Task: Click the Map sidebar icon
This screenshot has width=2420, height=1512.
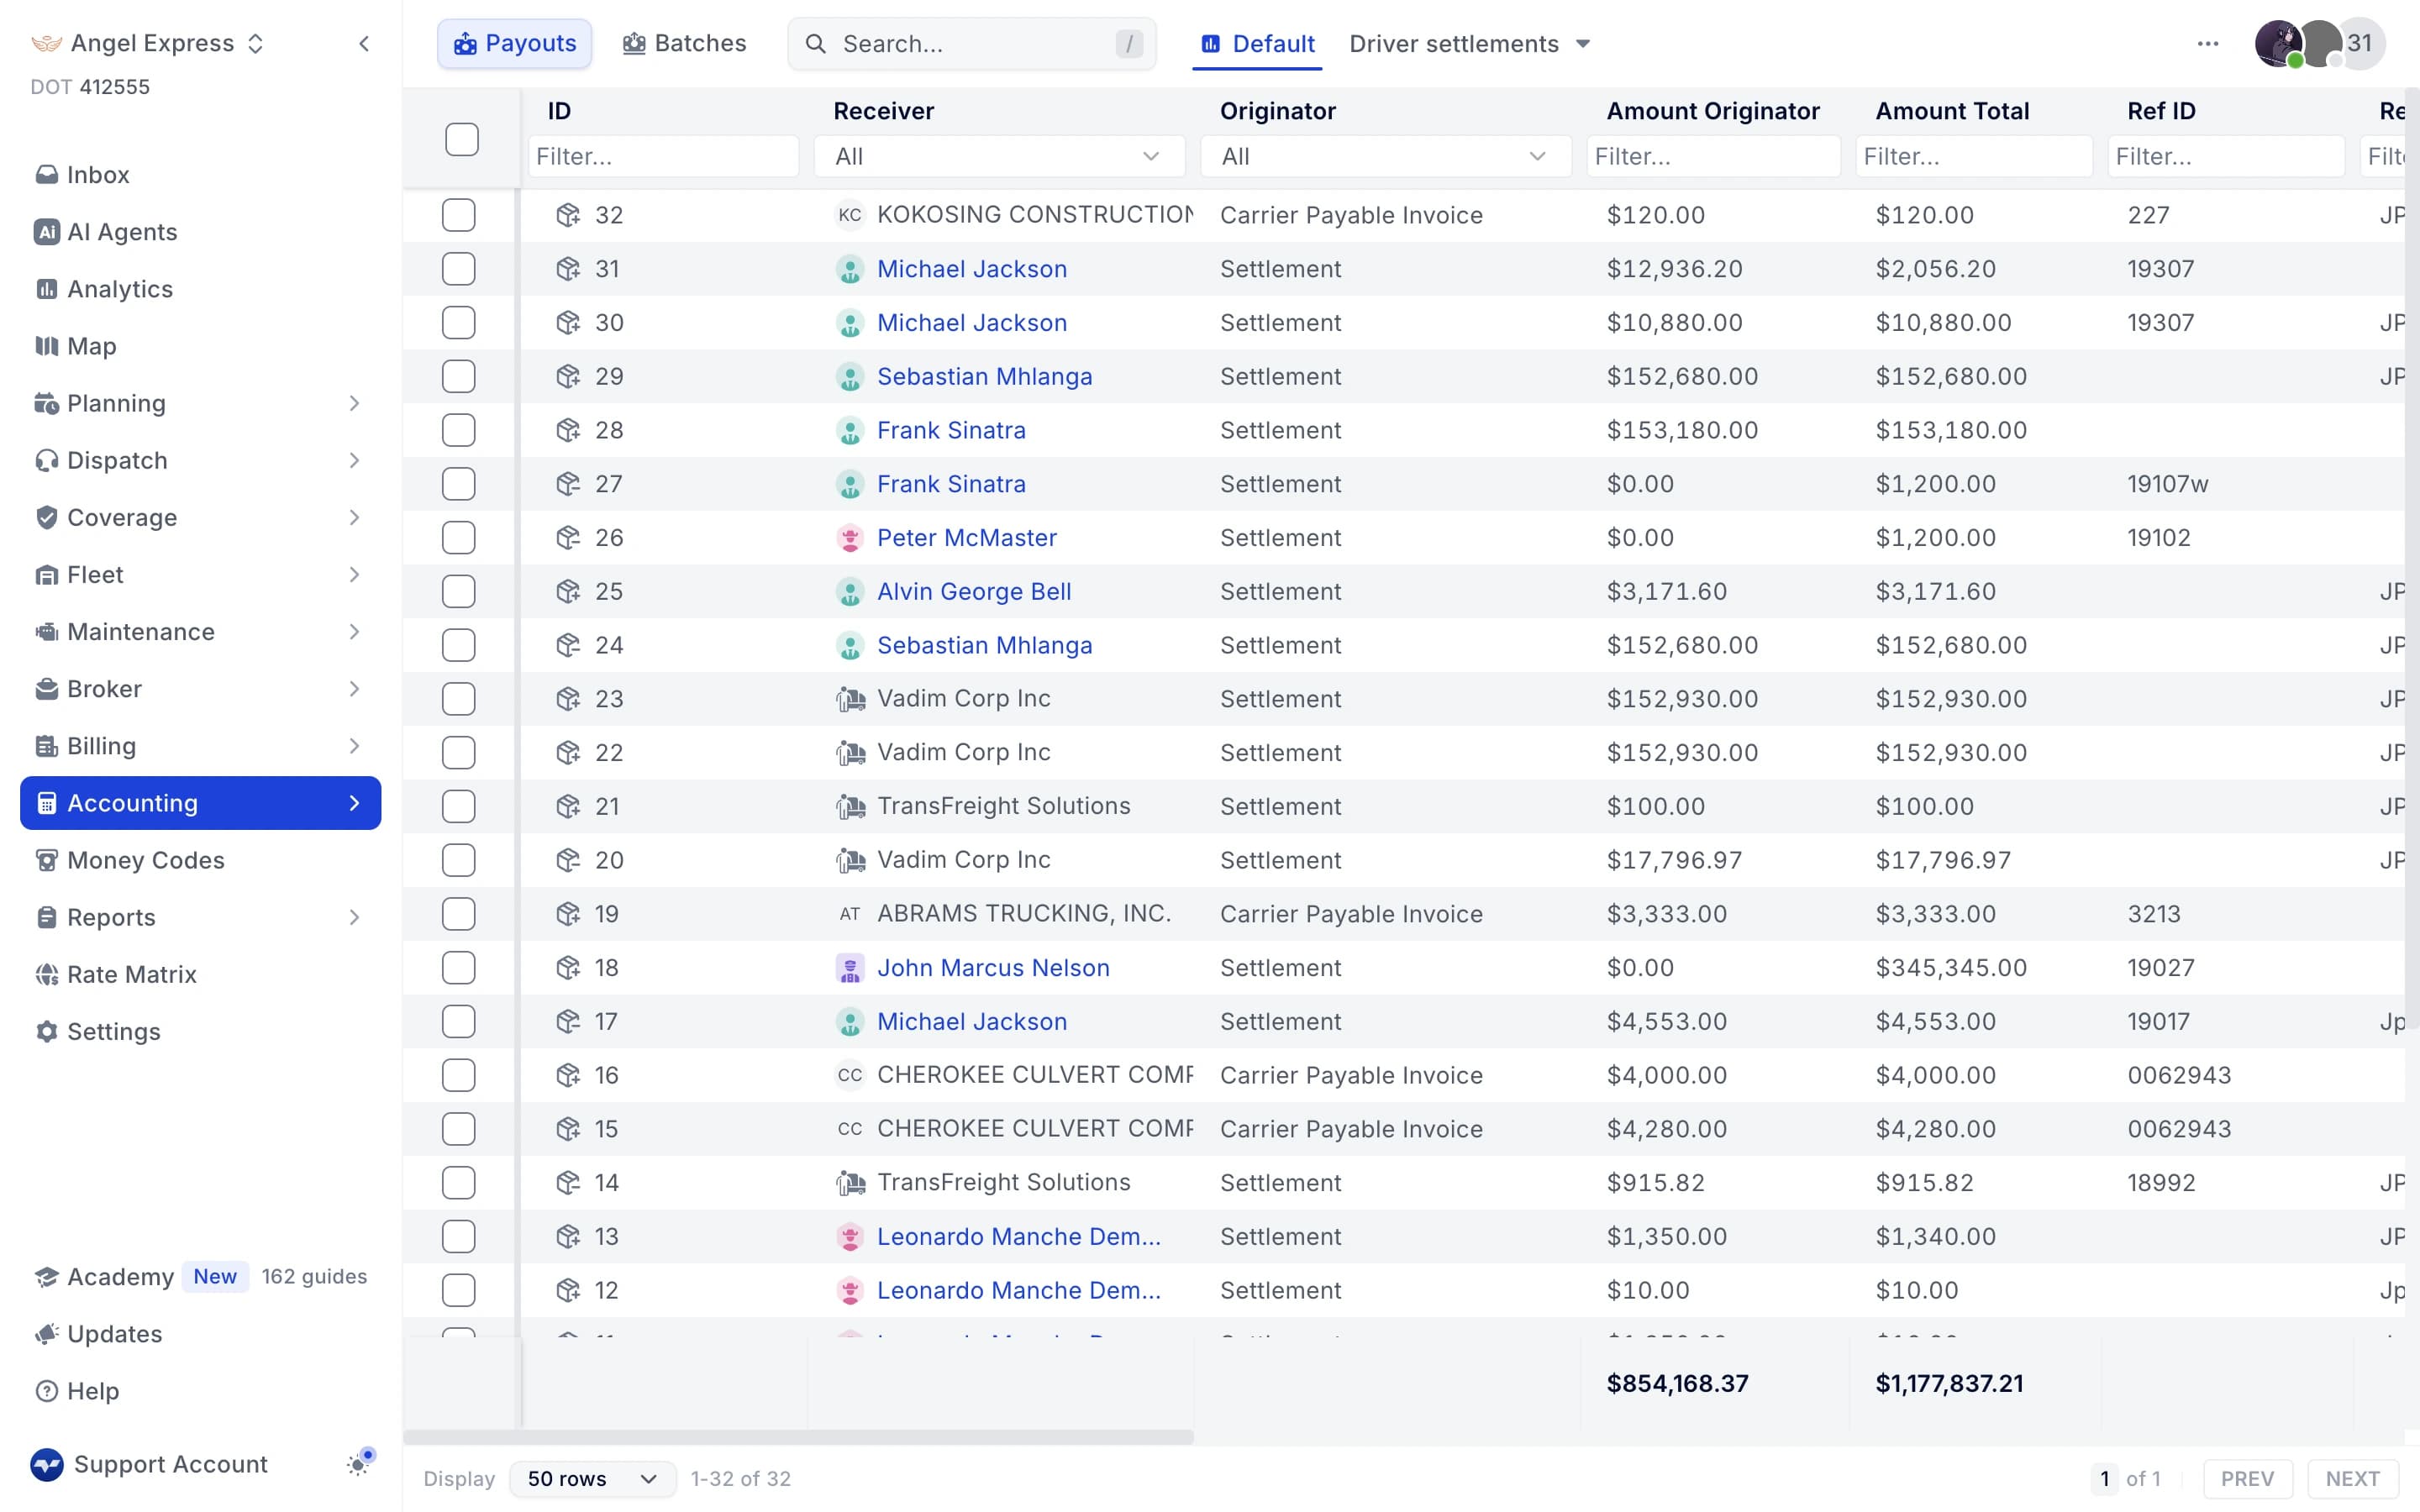Action: coord(46,346)
